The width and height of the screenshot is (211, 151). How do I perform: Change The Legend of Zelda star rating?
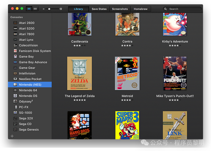tap(80, 100)
